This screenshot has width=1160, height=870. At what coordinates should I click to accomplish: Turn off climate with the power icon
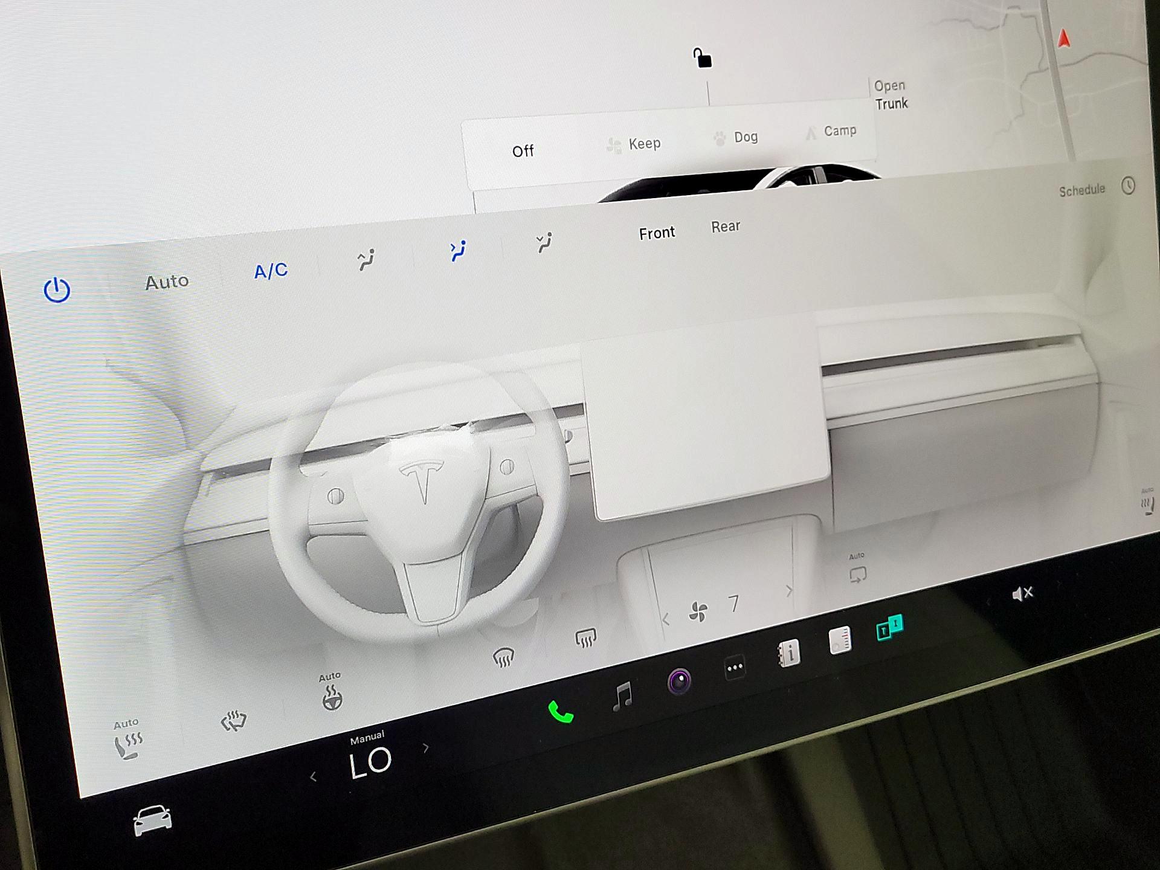[57, 290]
